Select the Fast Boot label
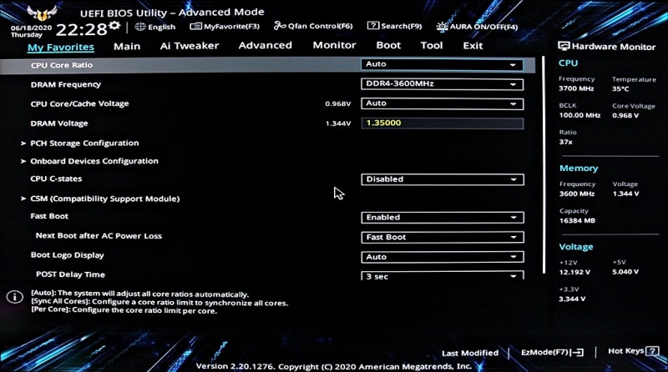Viewport: 668px width, 372px height. pos(49,216)
